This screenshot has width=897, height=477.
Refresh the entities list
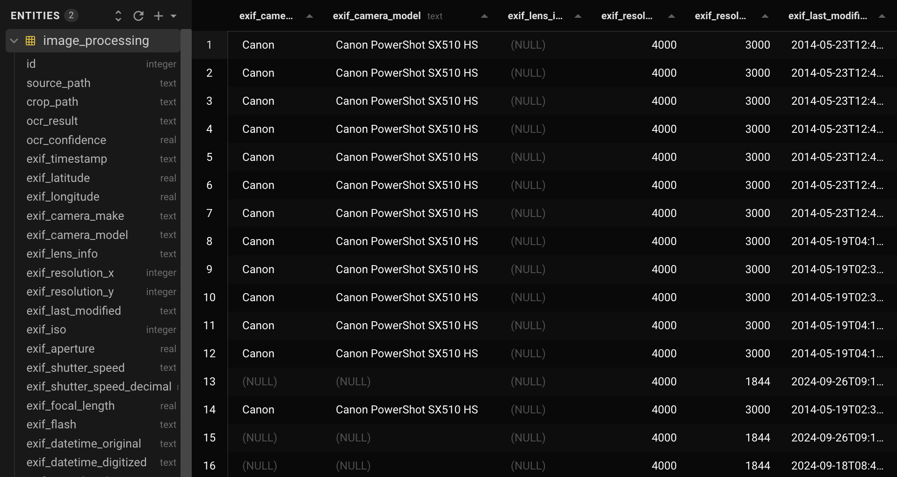138,15
